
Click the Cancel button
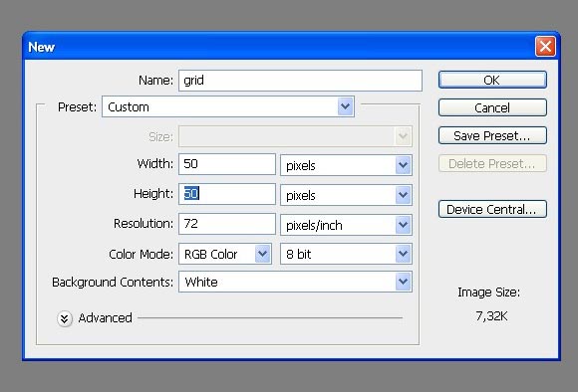[x=492, y=107]
